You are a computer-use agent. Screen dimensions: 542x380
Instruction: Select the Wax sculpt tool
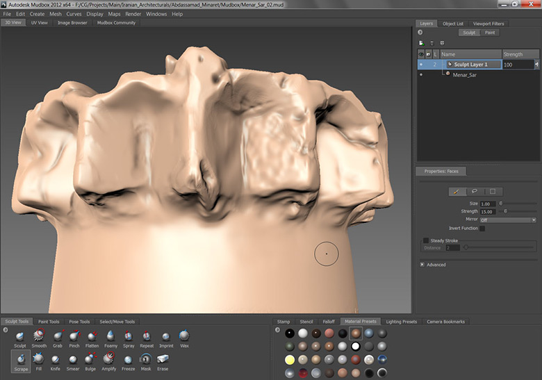(x=184, y=337)
